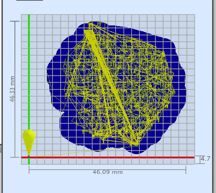
Task: Click the thin yellow rapid-move line near the origin
Action: tap(71, 152)
